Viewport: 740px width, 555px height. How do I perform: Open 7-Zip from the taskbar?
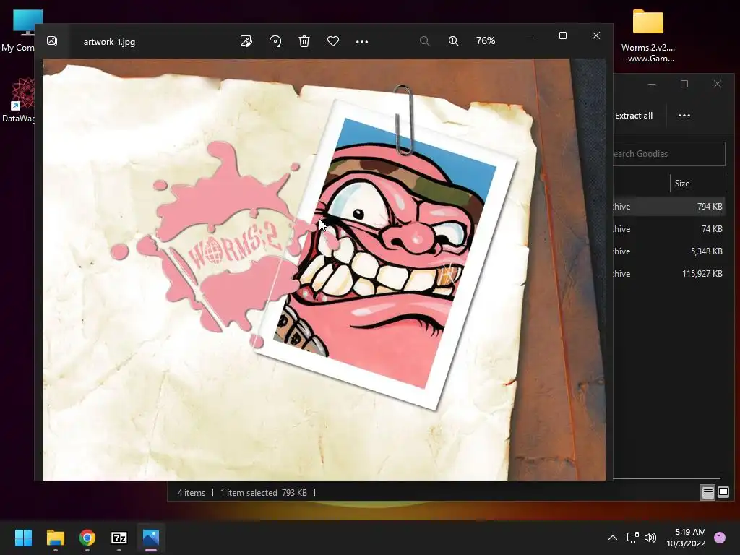pyautogui.click(x=119, y=538)
